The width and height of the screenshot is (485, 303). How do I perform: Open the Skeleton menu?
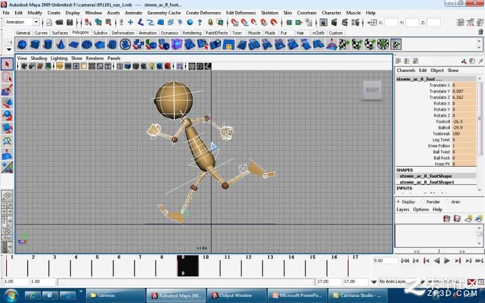(x=269, y=13)
